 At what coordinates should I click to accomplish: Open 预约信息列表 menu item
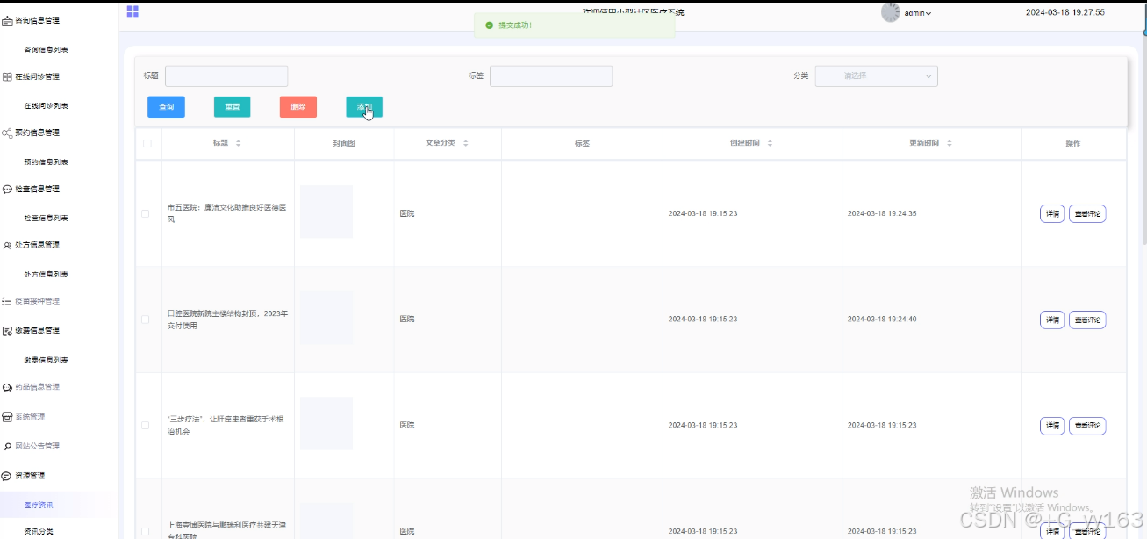[x=46, y=162]
